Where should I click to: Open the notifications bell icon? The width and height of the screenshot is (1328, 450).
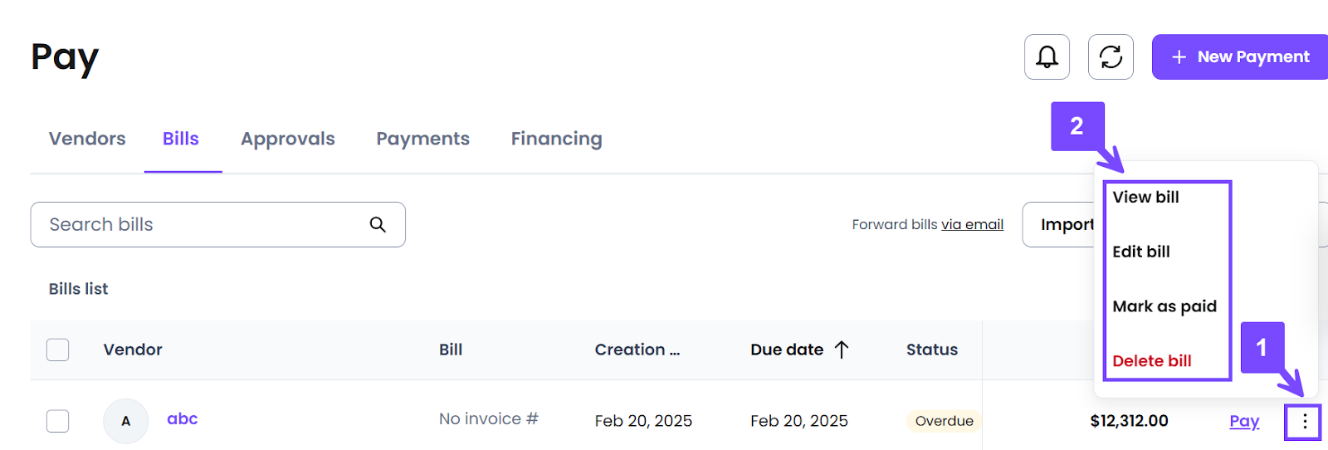1047,56
